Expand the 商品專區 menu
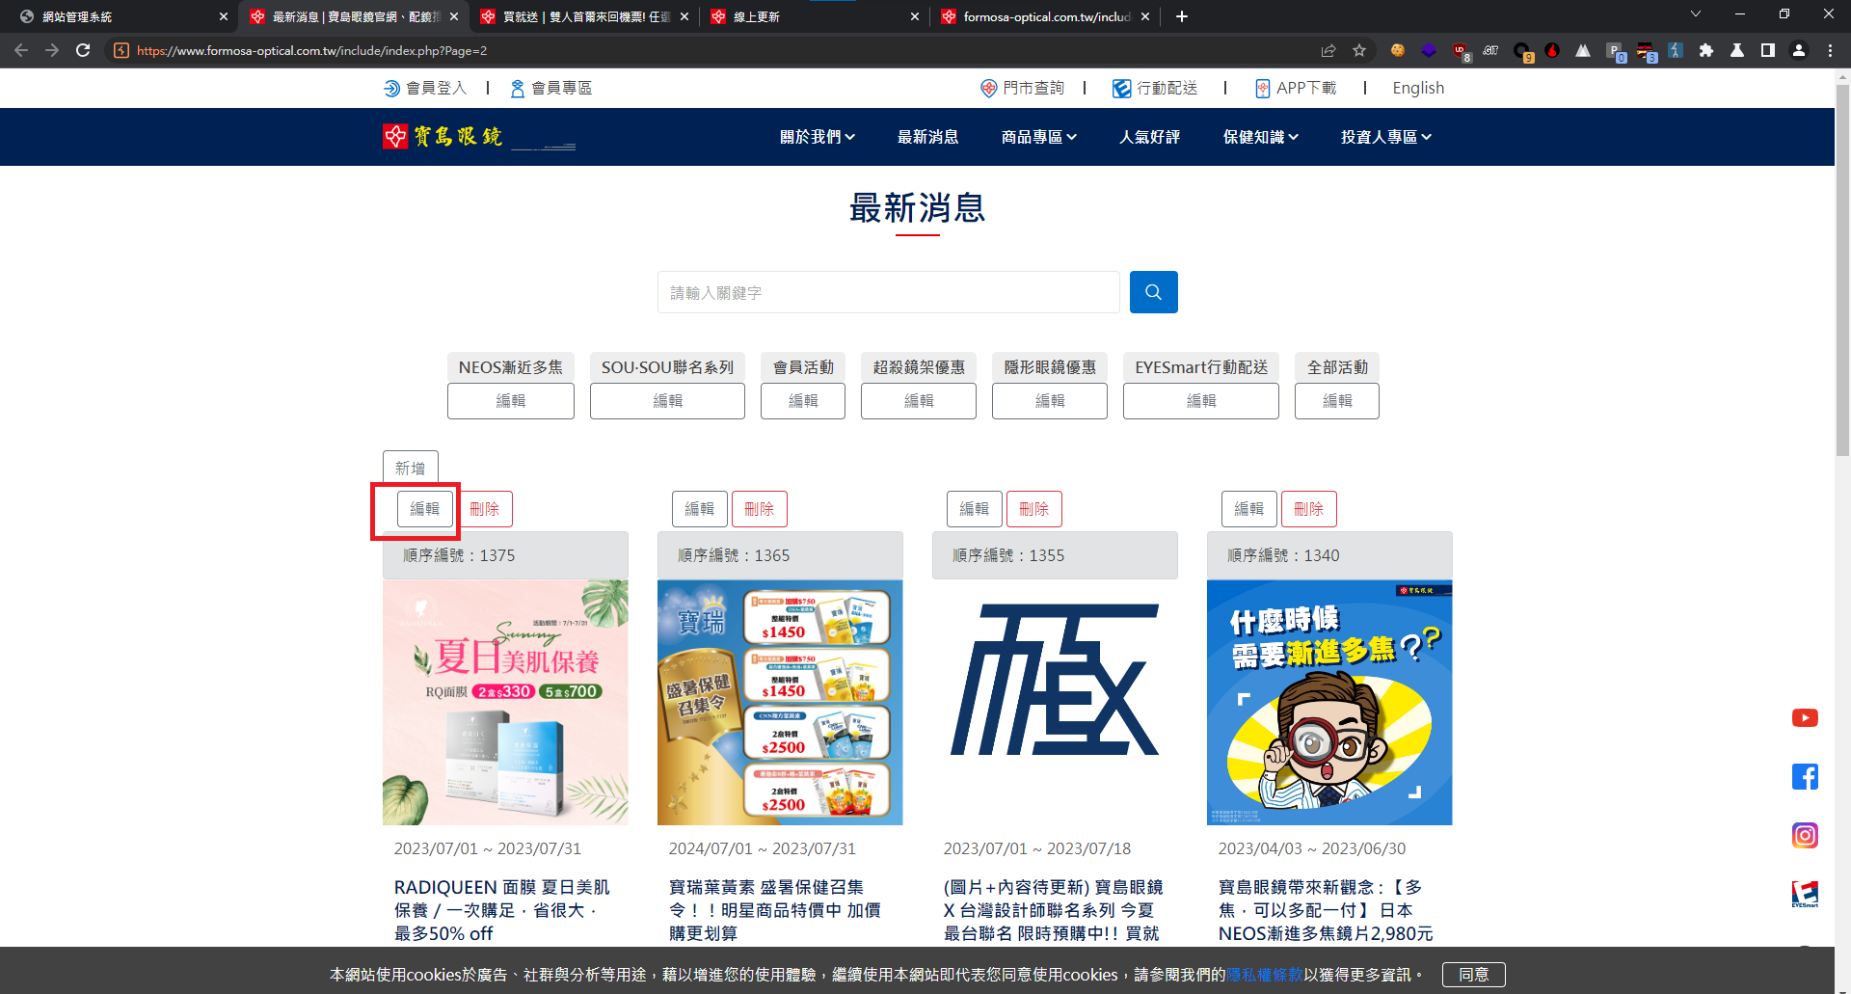 [1039, 137]
